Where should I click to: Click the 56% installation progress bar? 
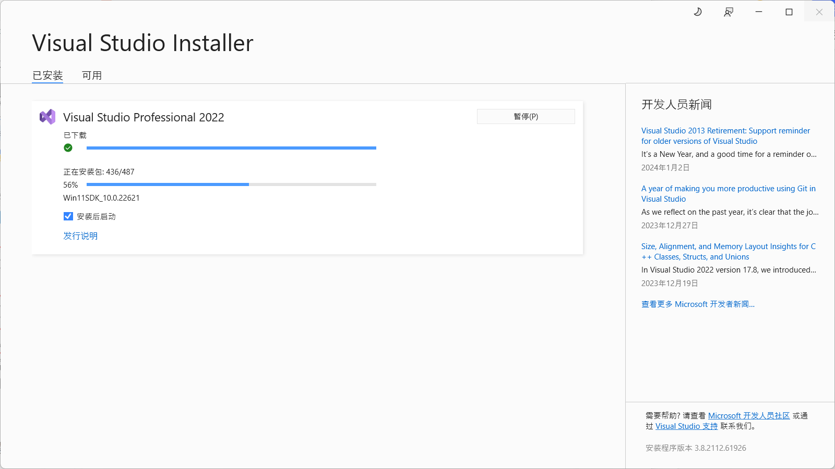point(231,184)
